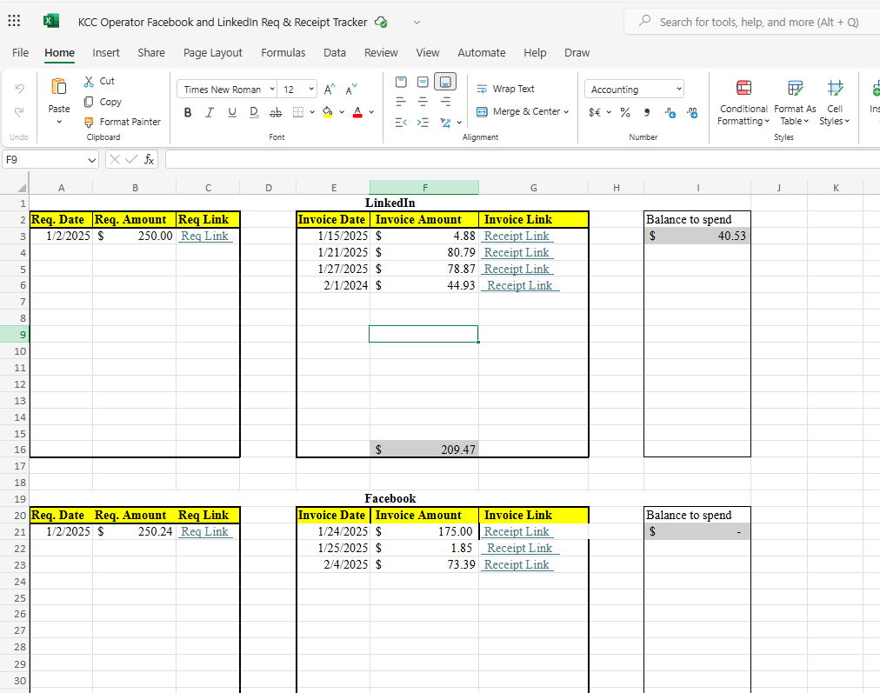Click the Increase Decimal icon
This screenshot has width=880, height=693.
[x=670, y=112]
